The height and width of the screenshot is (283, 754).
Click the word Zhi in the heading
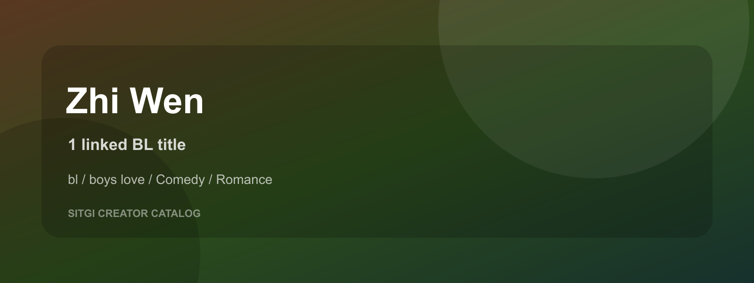92,101
